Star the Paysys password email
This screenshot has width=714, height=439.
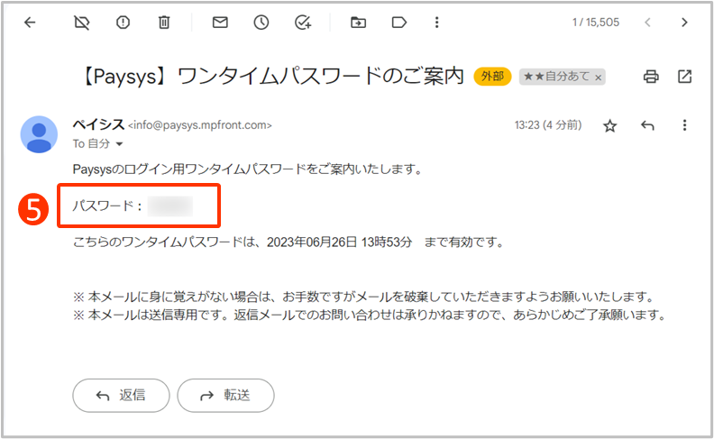pyautogui.click(x=609, y=125)
